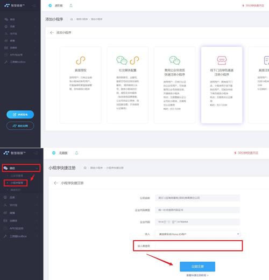
Task: Click the hamburger menu icon beside the upper logo
Action: [x=33, y=6]
